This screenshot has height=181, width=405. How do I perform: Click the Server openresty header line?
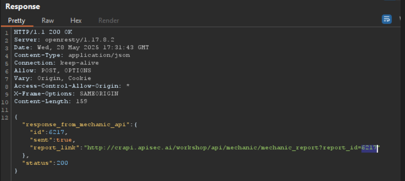click(x=64, y=40)
